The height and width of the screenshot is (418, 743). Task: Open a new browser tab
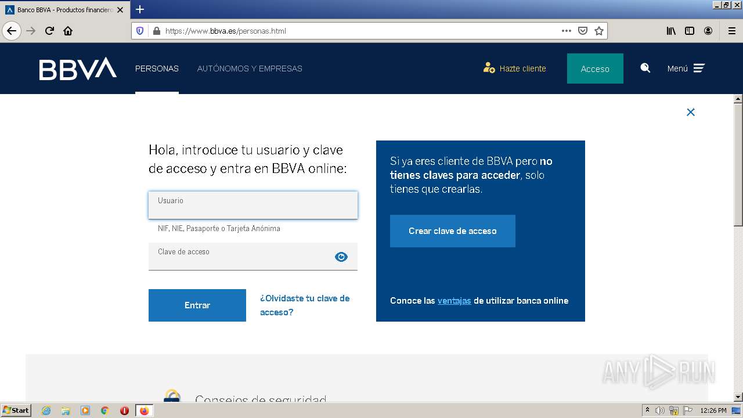tap(140, 9)
